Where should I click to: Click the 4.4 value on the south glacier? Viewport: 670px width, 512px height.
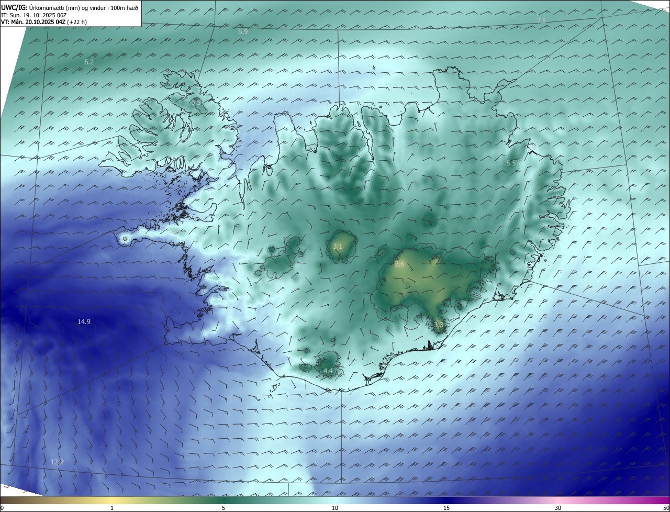[328, 371]
